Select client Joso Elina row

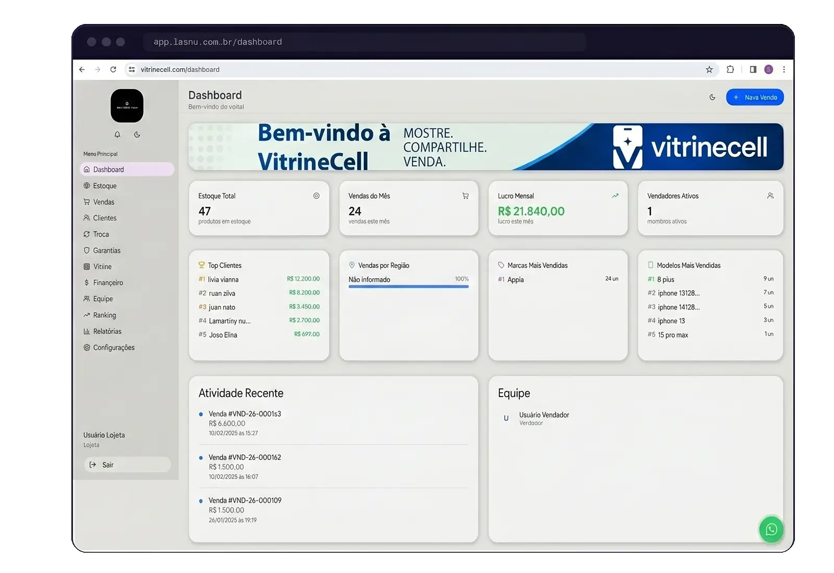(x=259, y=334)
